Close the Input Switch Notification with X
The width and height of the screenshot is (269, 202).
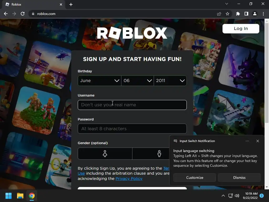point(257,141)
